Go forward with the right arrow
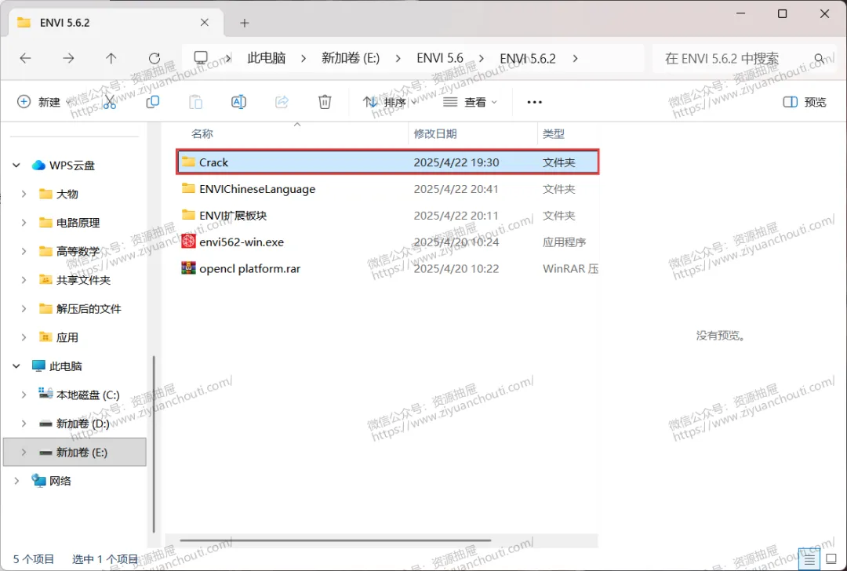 (68, 58)
